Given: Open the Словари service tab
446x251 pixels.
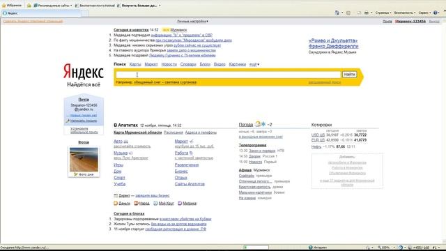Looking at the screenshot, I should 188,64.
